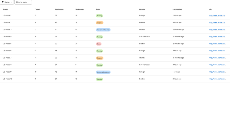Open the URL link for US-Node 9
Screen dimensions: 230x129
tap(217, 72)
